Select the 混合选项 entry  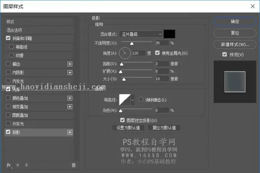39,30
